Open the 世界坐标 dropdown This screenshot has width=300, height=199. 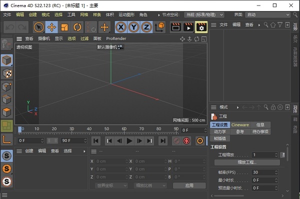coord(111,185)
